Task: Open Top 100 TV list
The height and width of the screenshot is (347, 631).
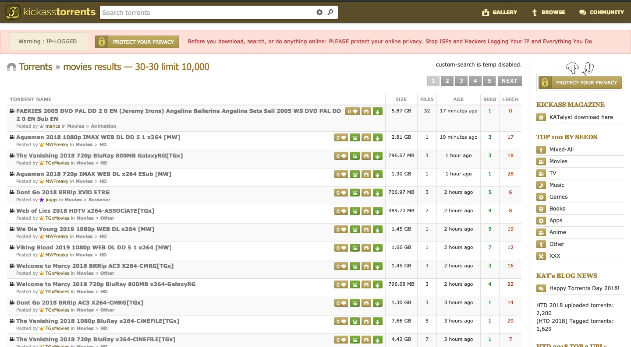Action: [x=553, y=173]
